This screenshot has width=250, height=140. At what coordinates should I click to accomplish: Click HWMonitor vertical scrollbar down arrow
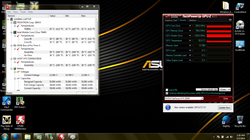(x=96, y=89)
